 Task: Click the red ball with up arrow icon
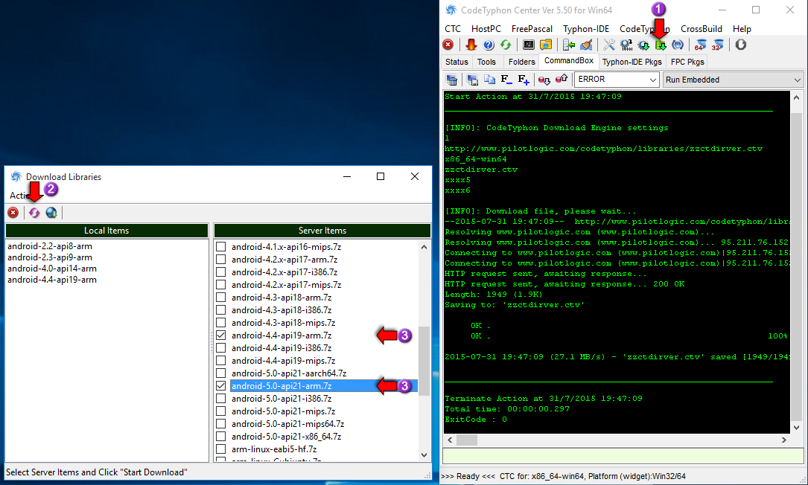[562, 79]
